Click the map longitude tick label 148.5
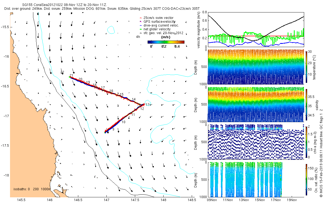Image resolution: width=325 pixels, height=203 pixels. [192, 200]
